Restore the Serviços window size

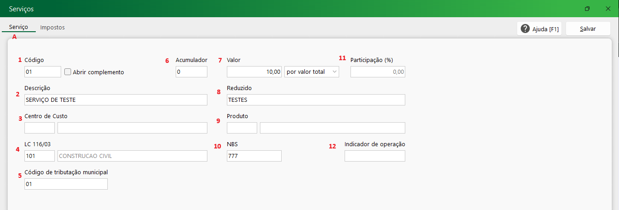tap(587, 9)
